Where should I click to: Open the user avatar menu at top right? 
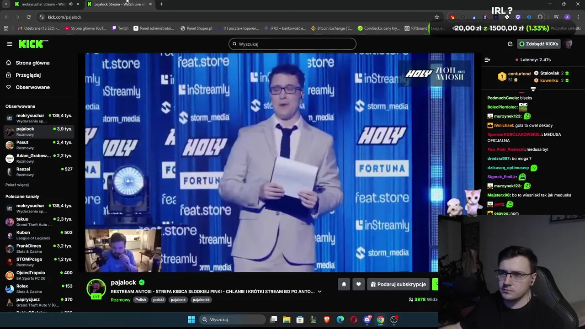[x=569, y=44]
